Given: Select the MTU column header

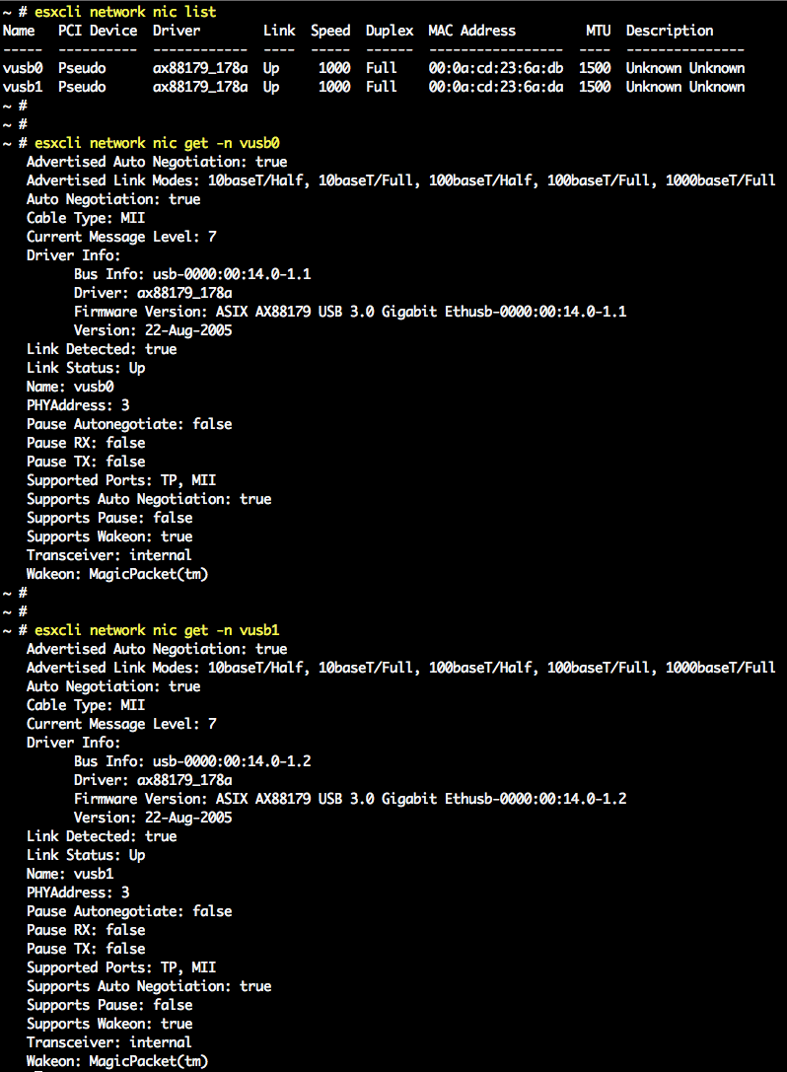Looking at the screenshot, I should 598,31.
